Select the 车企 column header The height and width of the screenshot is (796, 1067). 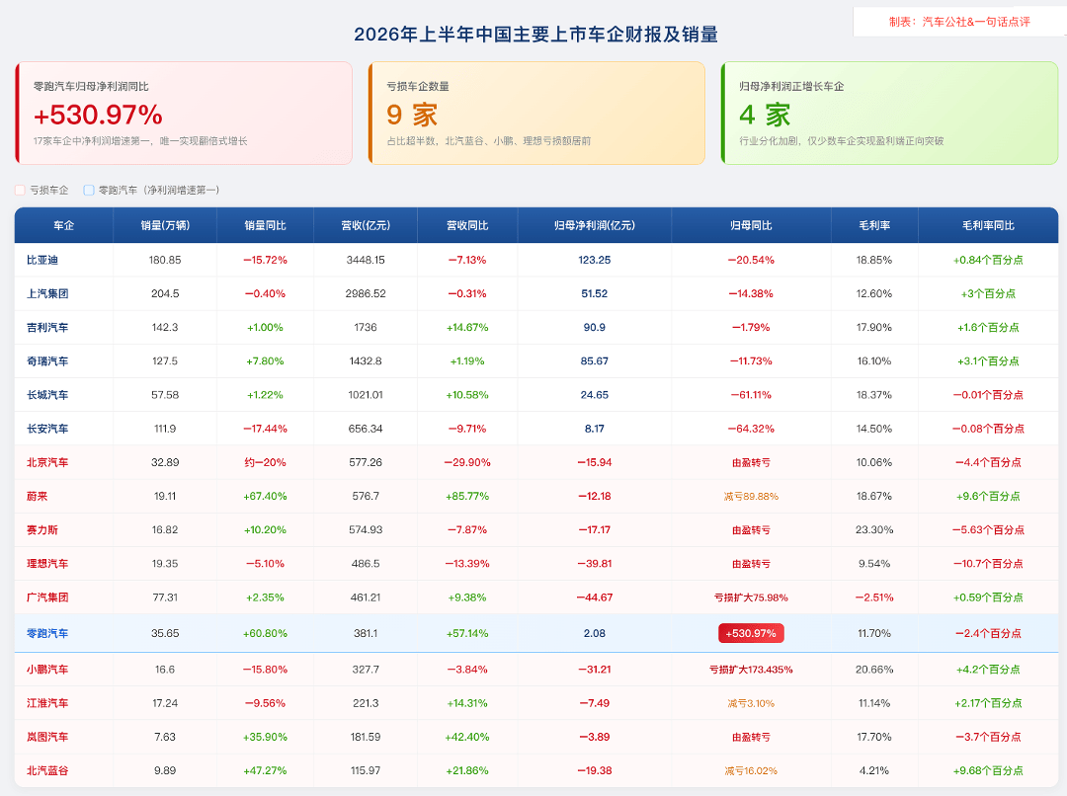pyautogui.click(x=63, y=225)
